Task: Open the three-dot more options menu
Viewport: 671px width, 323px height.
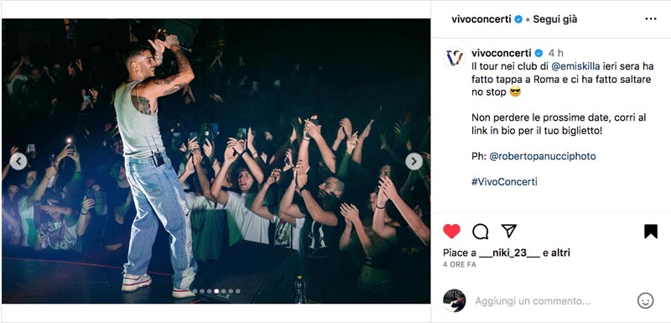Action: [x=651, y=18]
